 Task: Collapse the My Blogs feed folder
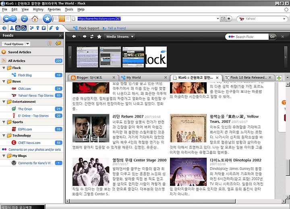point(4,156)
